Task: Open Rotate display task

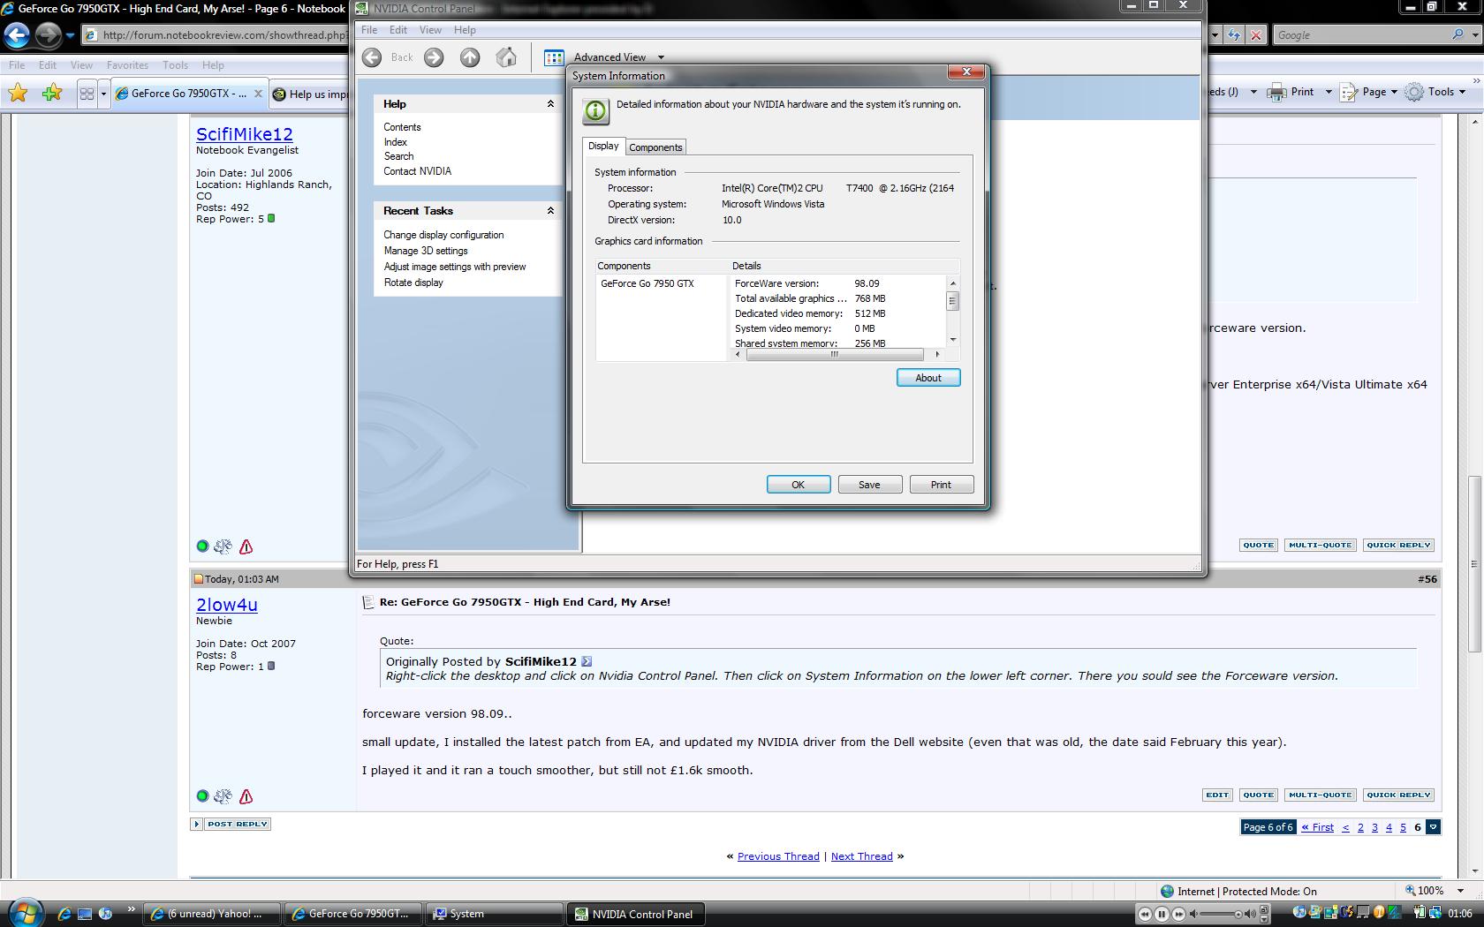Action: click(413, 283)
